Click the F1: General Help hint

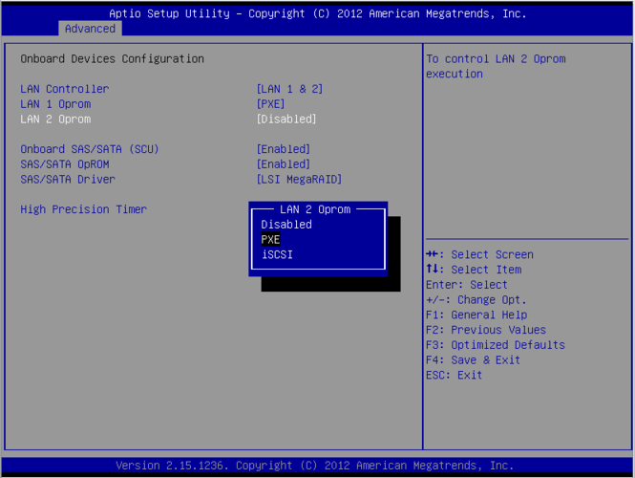click(x=476, y=315)
